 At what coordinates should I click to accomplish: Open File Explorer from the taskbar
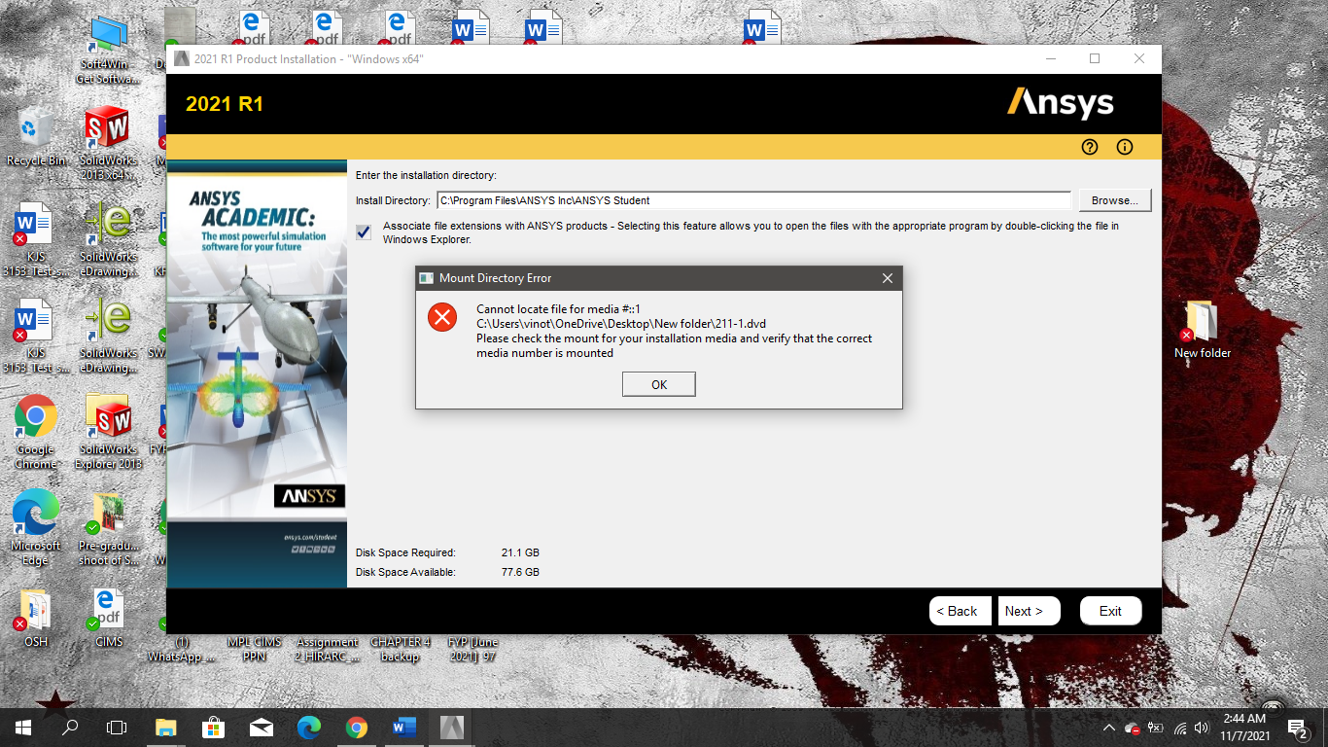click(x=166, y=727)
